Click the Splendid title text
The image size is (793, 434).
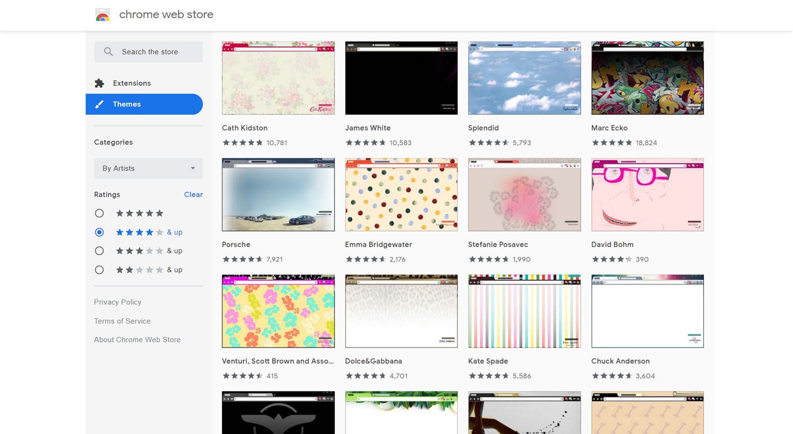[x=484, y=128]
